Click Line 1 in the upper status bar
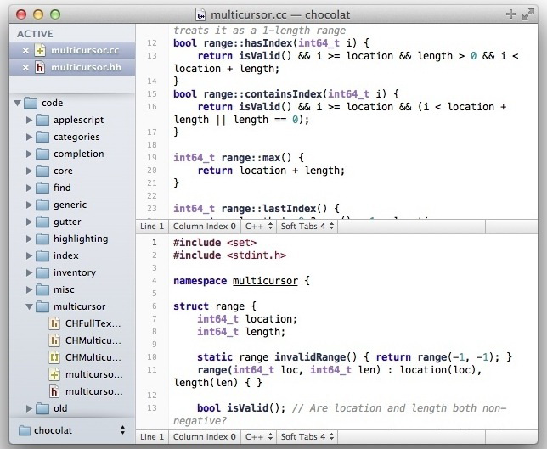Viewport: 547px width, 449px height. (x=152, y=227)
